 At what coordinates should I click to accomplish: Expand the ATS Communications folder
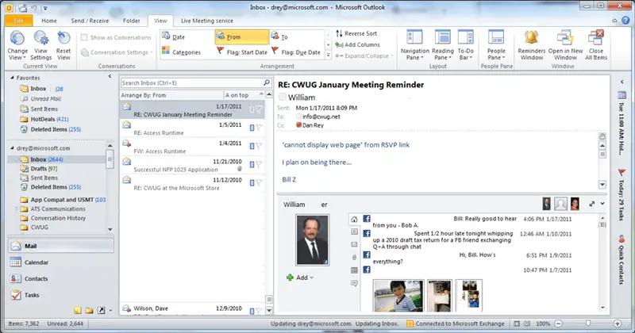17,209
